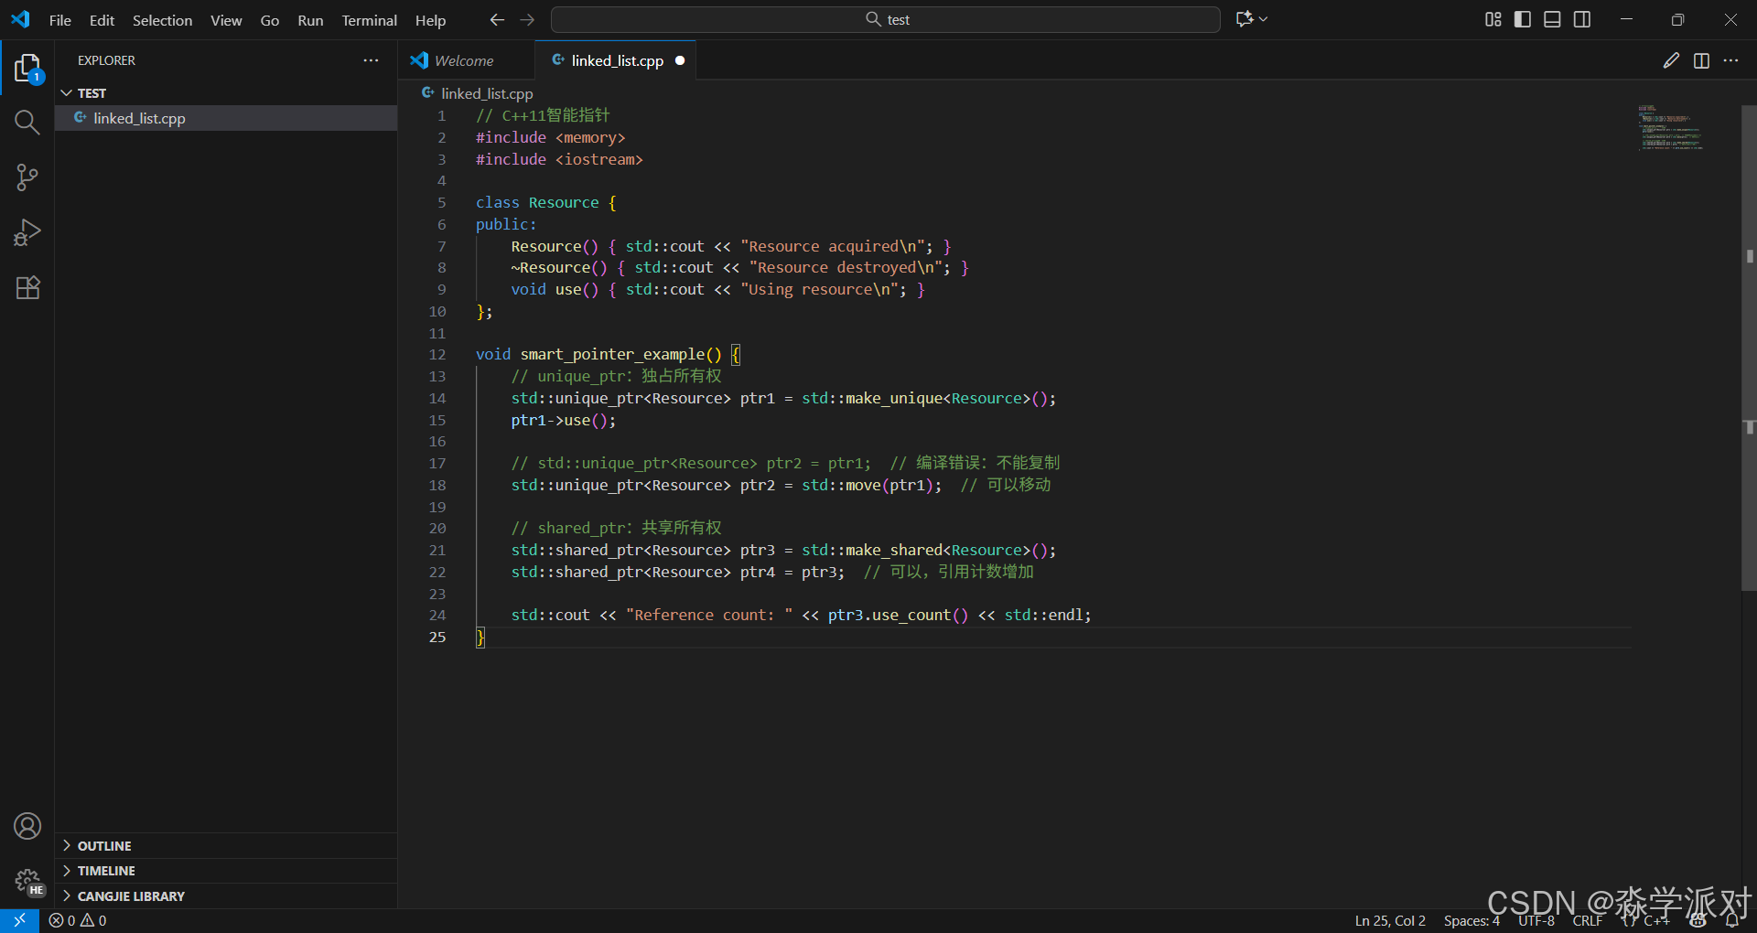1757x933 pixels.
Task: Switch to the Welcome tab
Action: [x=467, y=60]
